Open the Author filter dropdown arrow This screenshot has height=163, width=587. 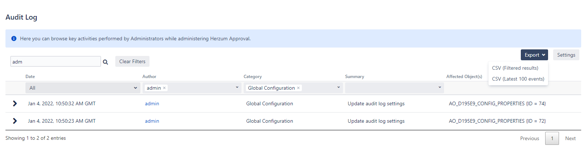[x=237, y=87]
